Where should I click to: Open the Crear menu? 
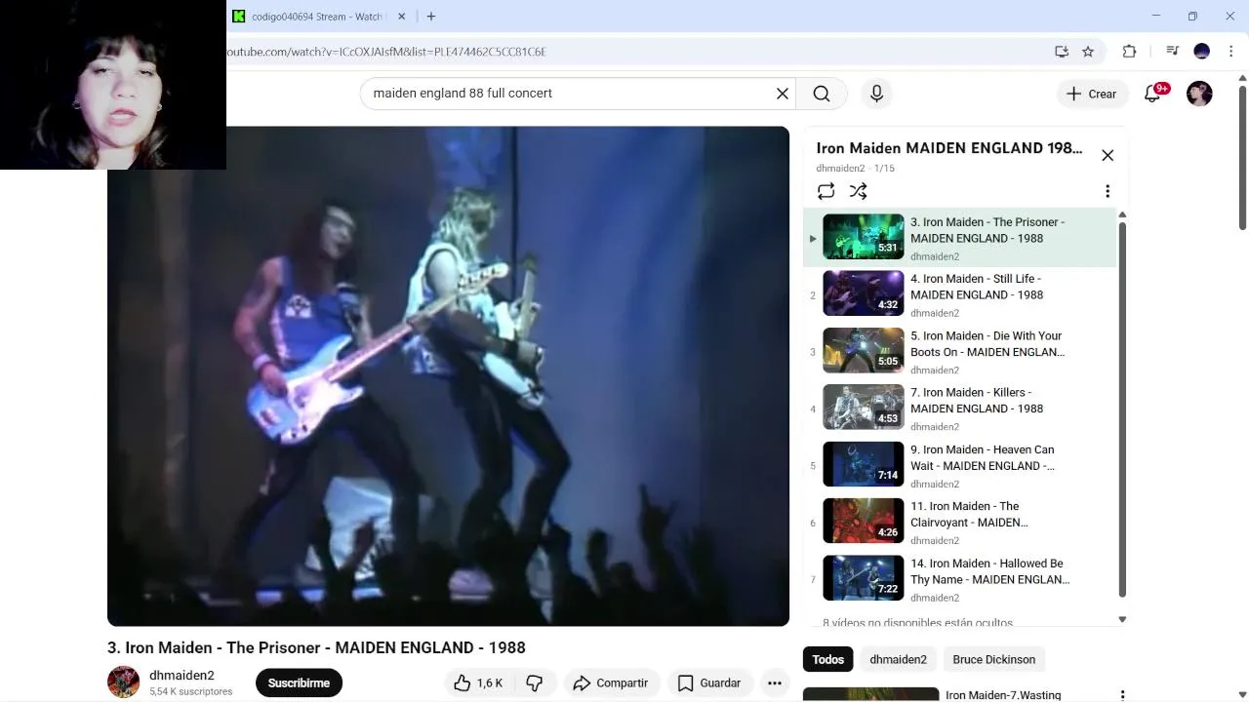(x=1091, y=94)
